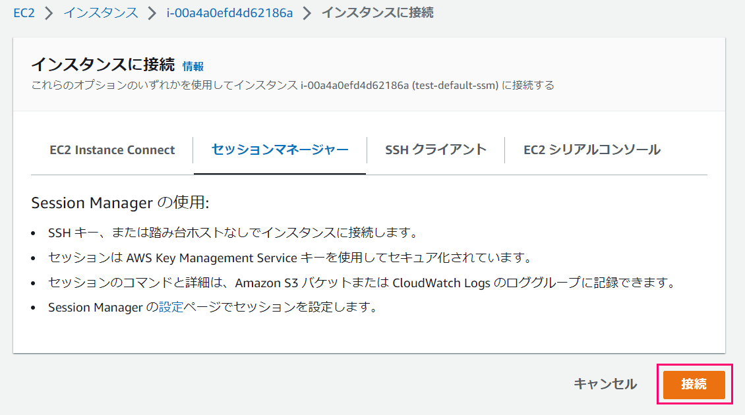Click breadcrumb chevron after the instance ID
The width and height of the screenshot is (745, 415).
tap(307, 13)
